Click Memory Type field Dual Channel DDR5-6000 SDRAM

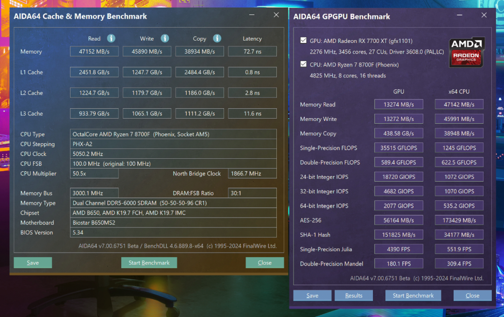pyautogui.click(x=173, y=203)
